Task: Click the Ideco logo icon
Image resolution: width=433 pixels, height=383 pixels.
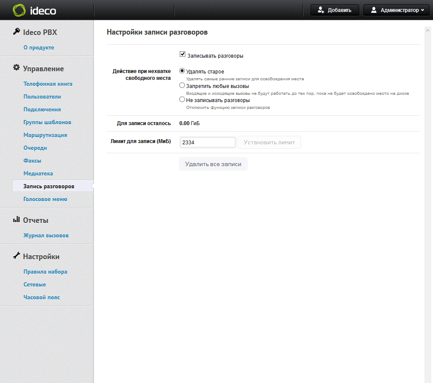Action: coord(19,10)
